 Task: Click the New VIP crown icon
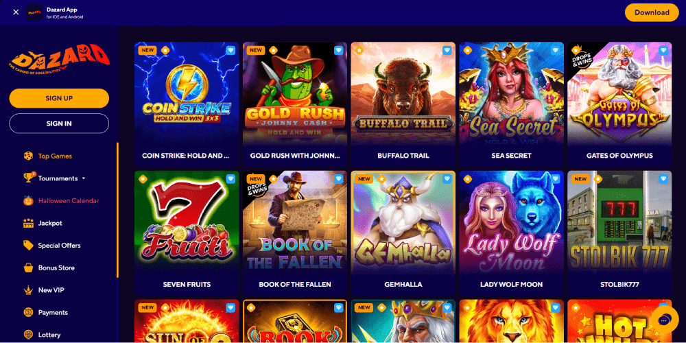28,289
